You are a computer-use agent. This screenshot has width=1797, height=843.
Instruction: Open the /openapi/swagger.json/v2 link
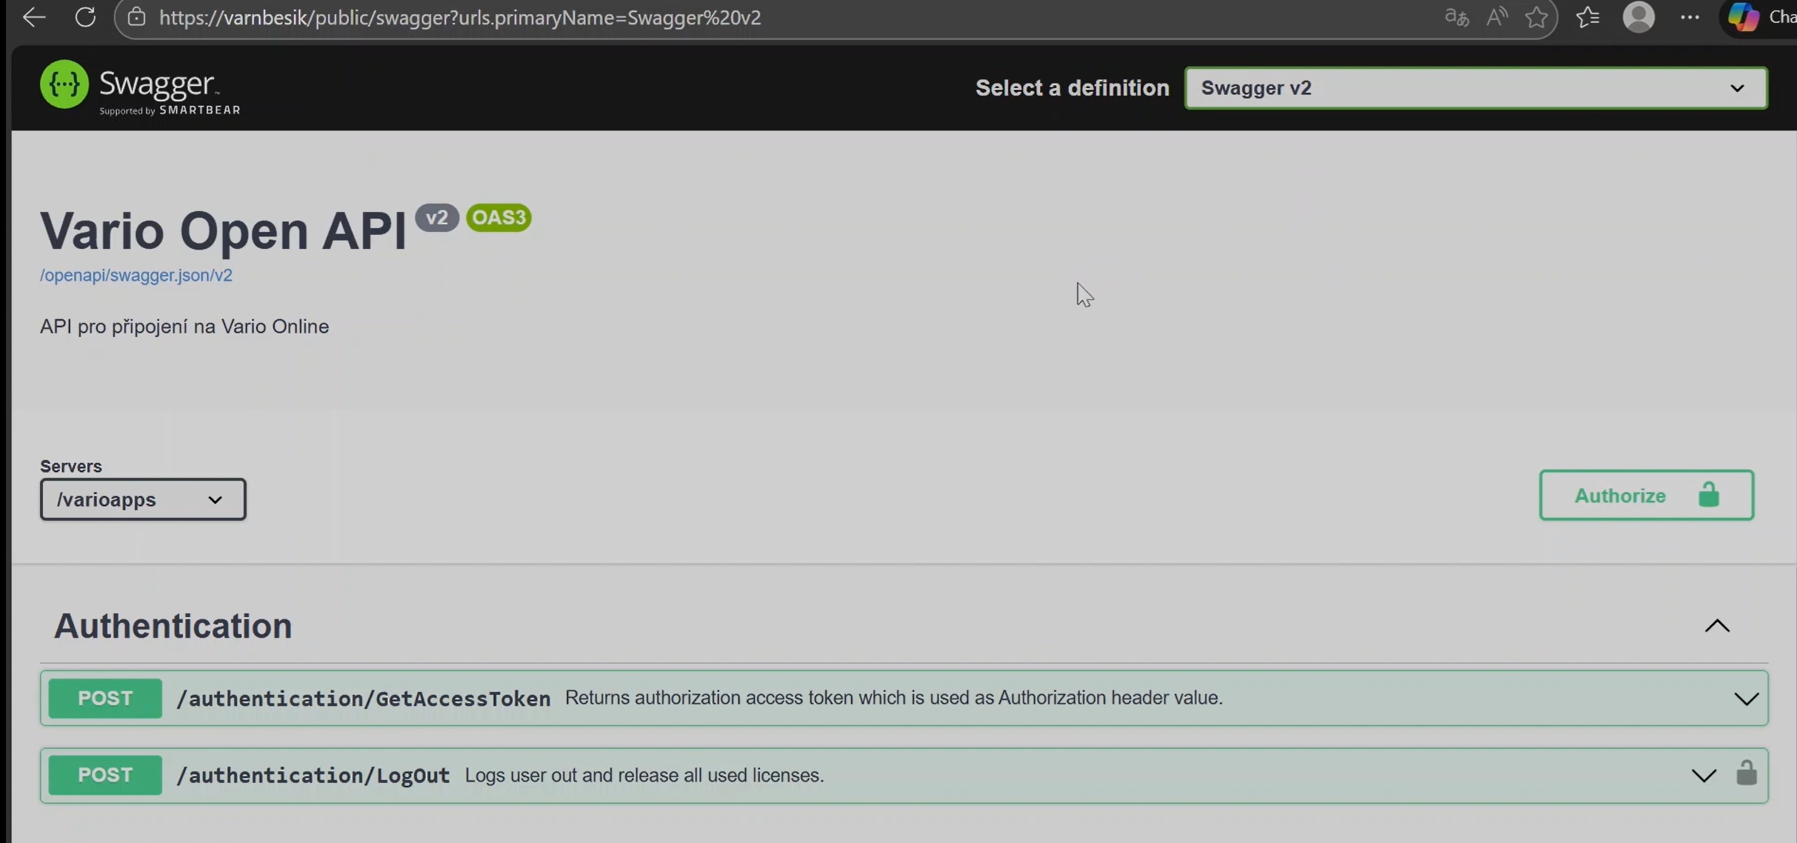136,275
